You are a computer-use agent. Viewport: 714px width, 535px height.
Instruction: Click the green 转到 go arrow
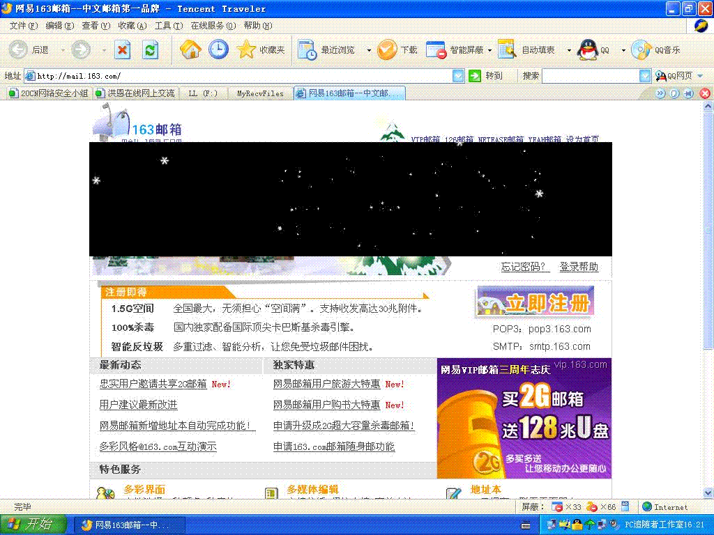474,75
